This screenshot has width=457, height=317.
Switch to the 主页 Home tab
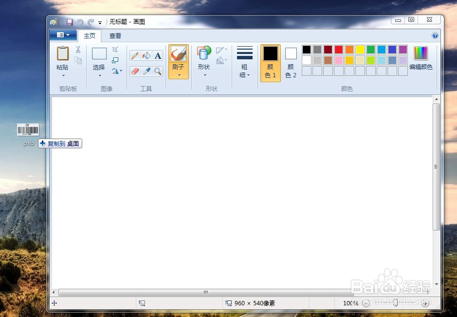[90, 36]
